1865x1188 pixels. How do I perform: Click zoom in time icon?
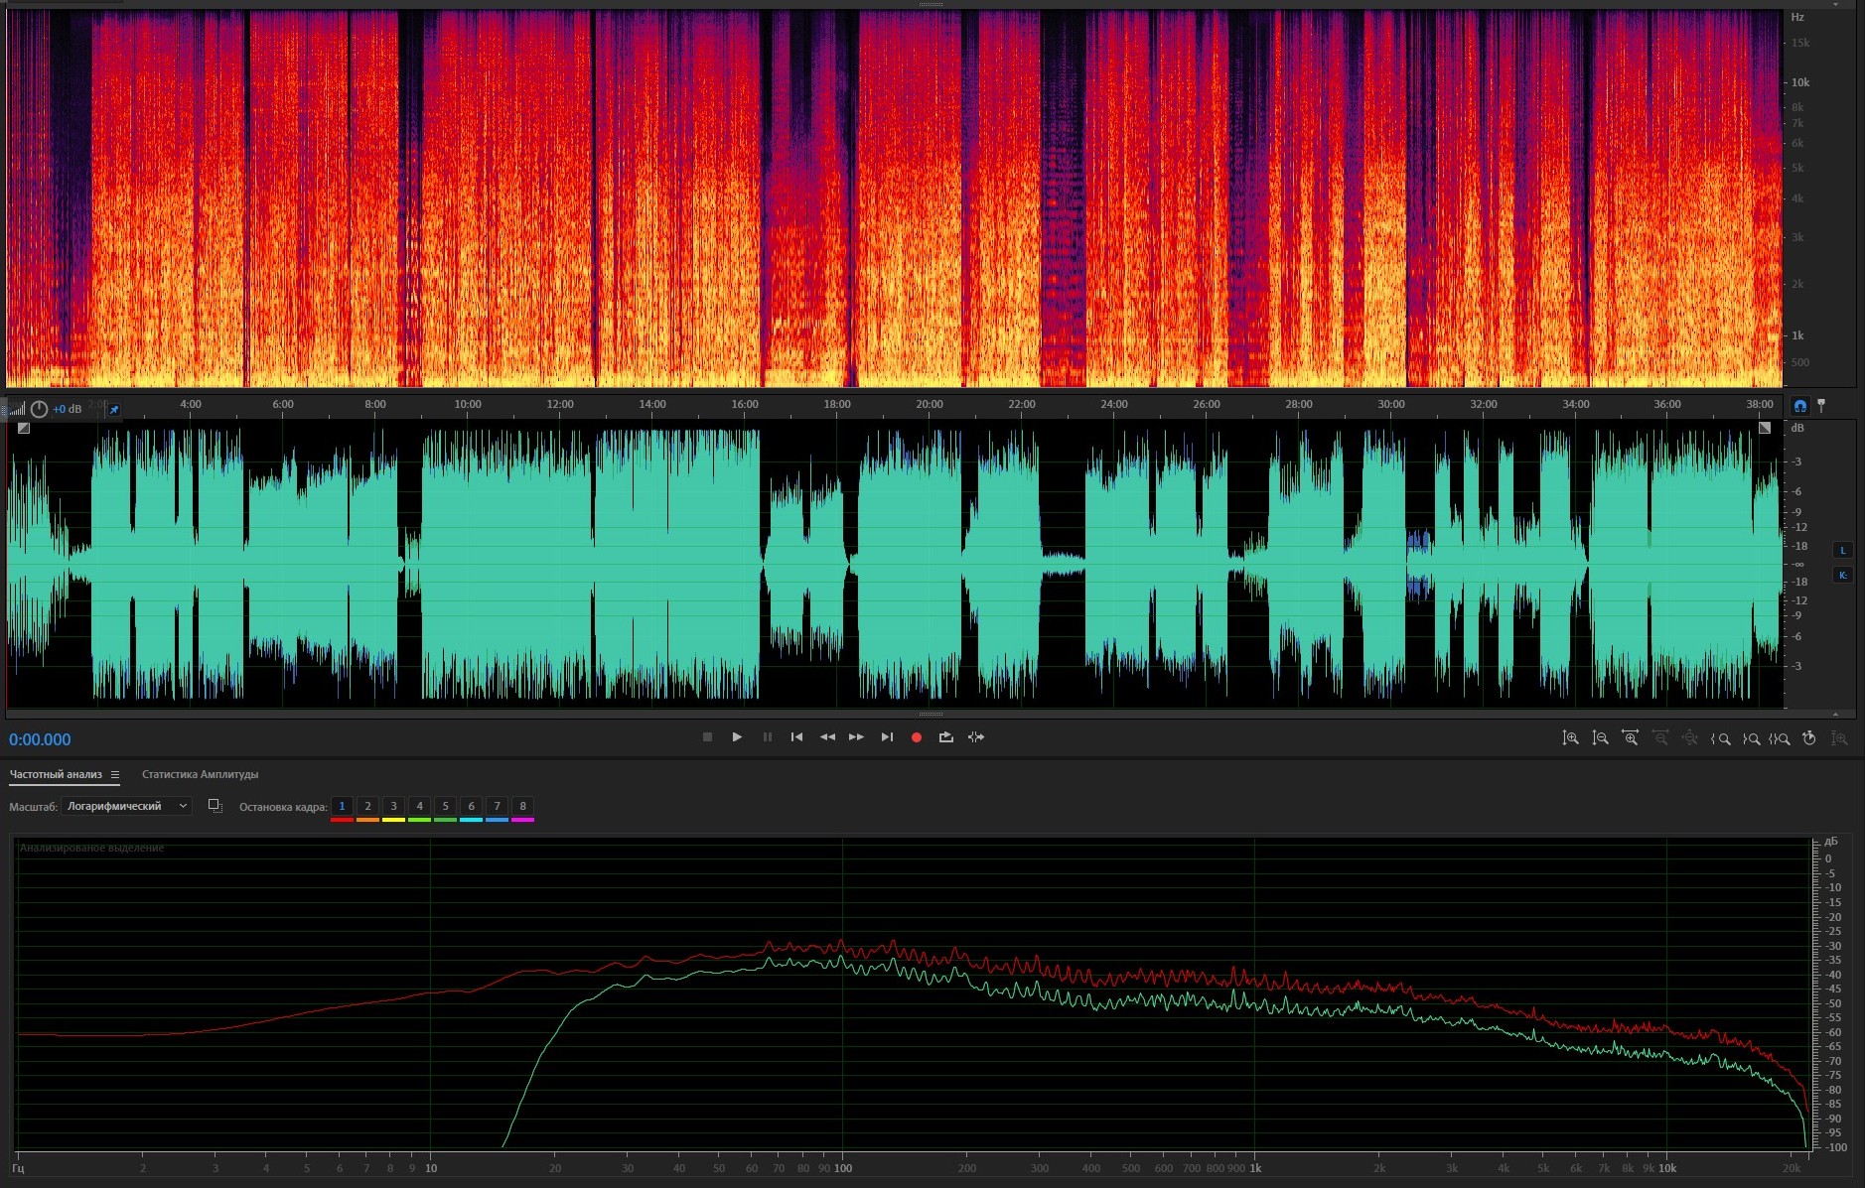[1630, 738]
